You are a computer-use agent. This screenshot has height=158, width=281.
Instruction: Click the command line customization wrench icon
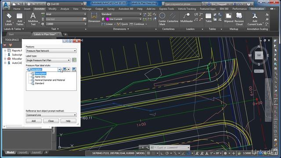tap(147, 147)
